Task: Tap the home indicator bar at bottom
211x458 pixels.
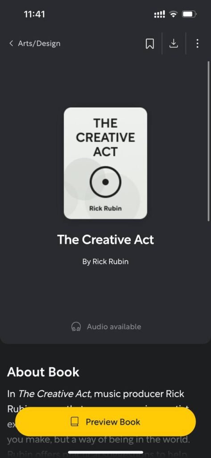Action: coord(105,453)
